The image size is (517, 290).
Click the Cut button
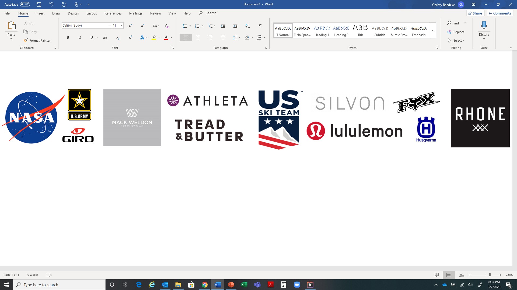point(29,23)
